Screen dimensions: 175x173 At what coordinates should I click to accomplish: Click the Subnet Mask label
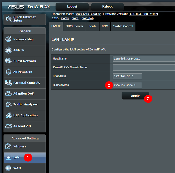tap(61, 85)
